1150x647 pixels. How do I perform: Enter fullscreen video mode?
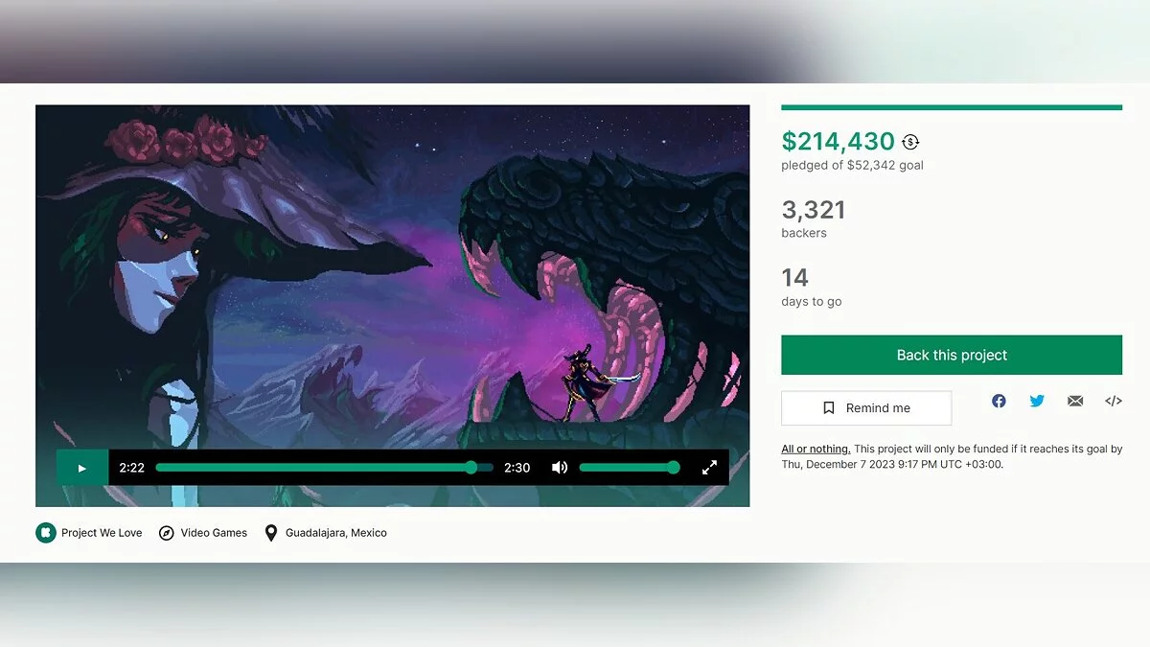[x=709, y=468]
